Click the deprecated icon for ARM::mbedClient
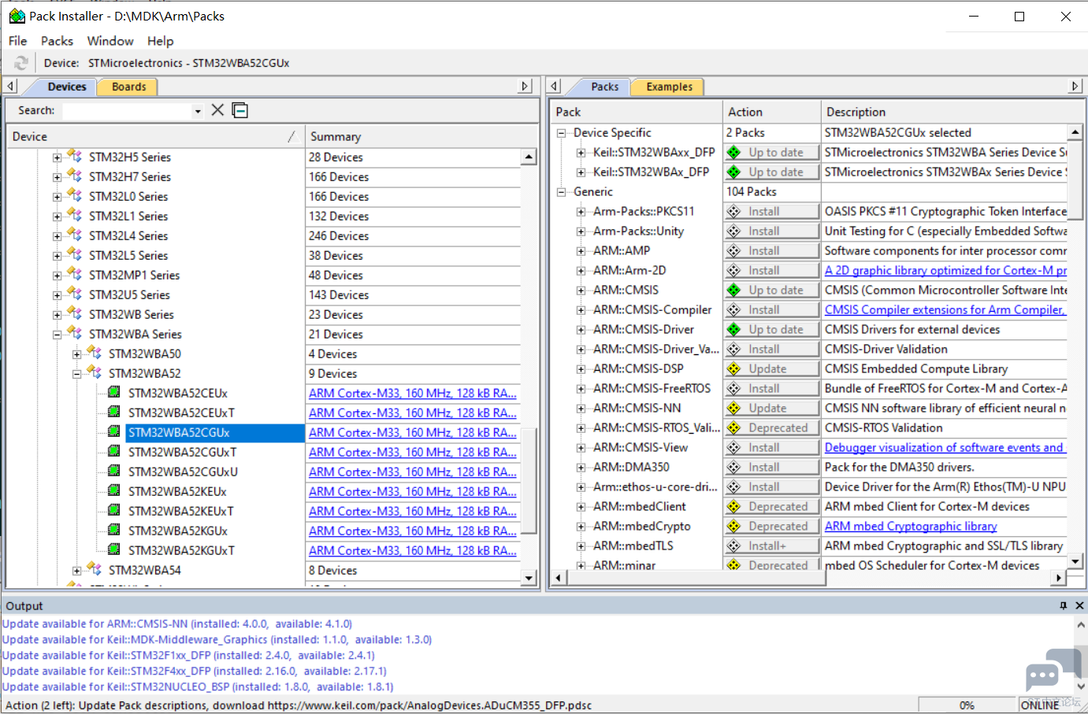The height and width of the screenshot is (714, 1088). pyautogui.click(x=734, y=507)
